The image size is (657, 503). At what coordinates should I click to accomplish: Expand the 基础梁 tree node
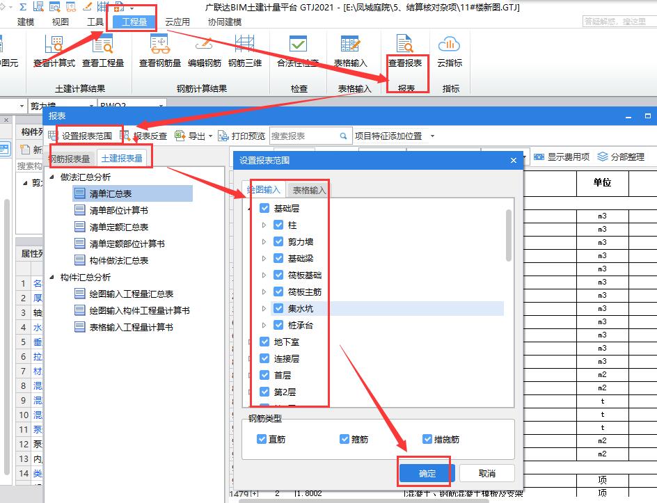point(264,258)
